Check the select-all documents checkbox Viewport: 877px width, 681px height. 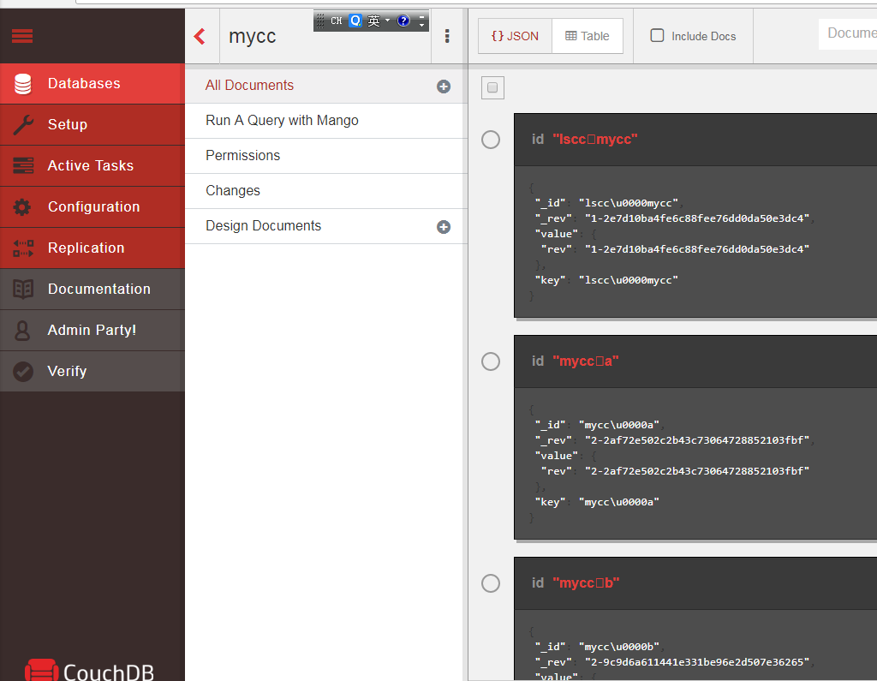tap(492, 87)
